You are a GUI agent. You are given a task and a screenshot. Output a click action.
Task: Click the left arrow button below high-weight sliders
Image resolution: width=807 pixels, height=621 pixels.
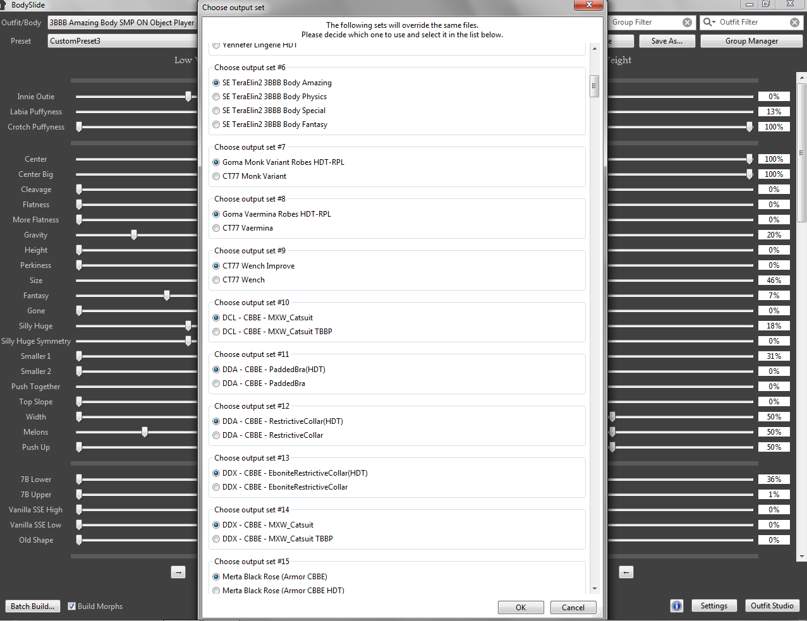tap(626, 572)
